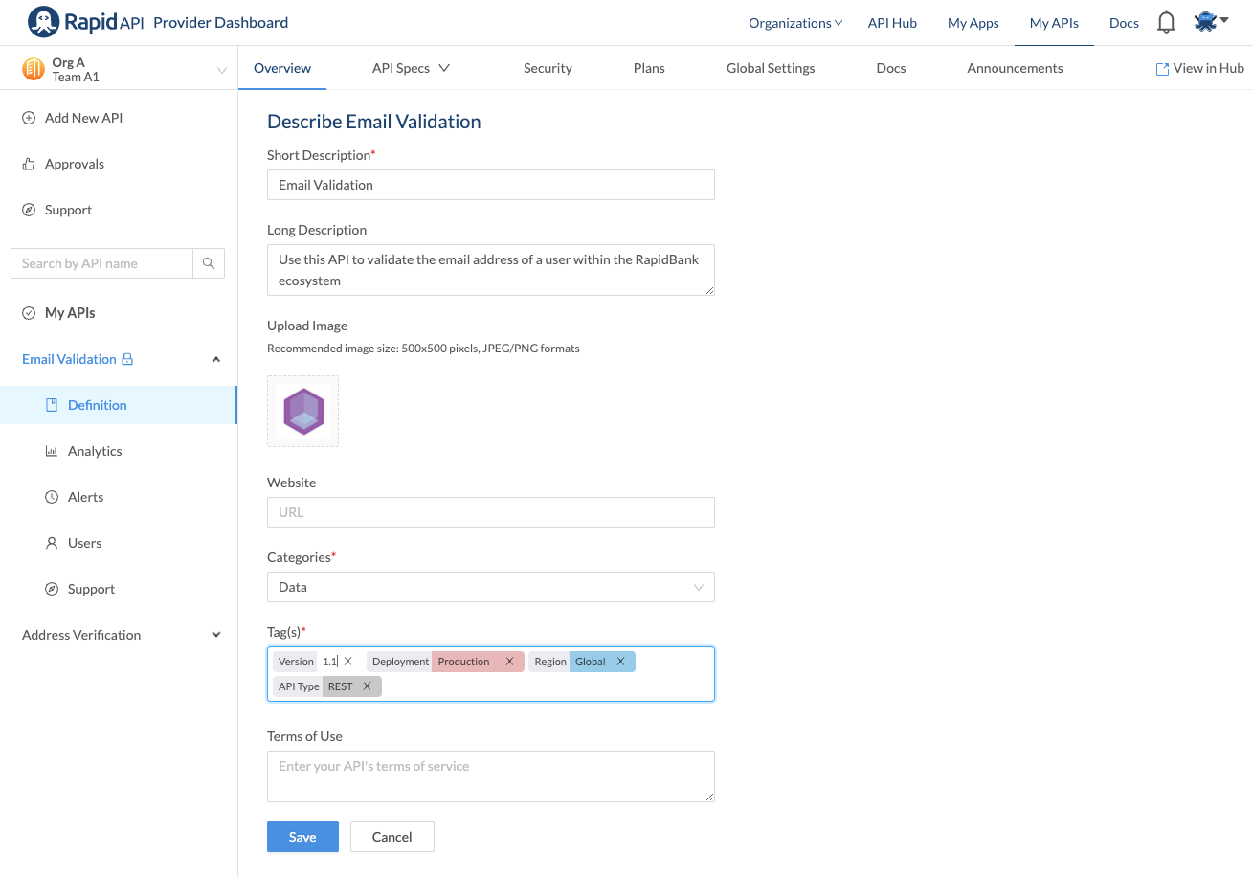The width and height of the screenshot is (1253, 877).
Task: Go to My Apps in top navigation
Action: (x=973, y=23)
